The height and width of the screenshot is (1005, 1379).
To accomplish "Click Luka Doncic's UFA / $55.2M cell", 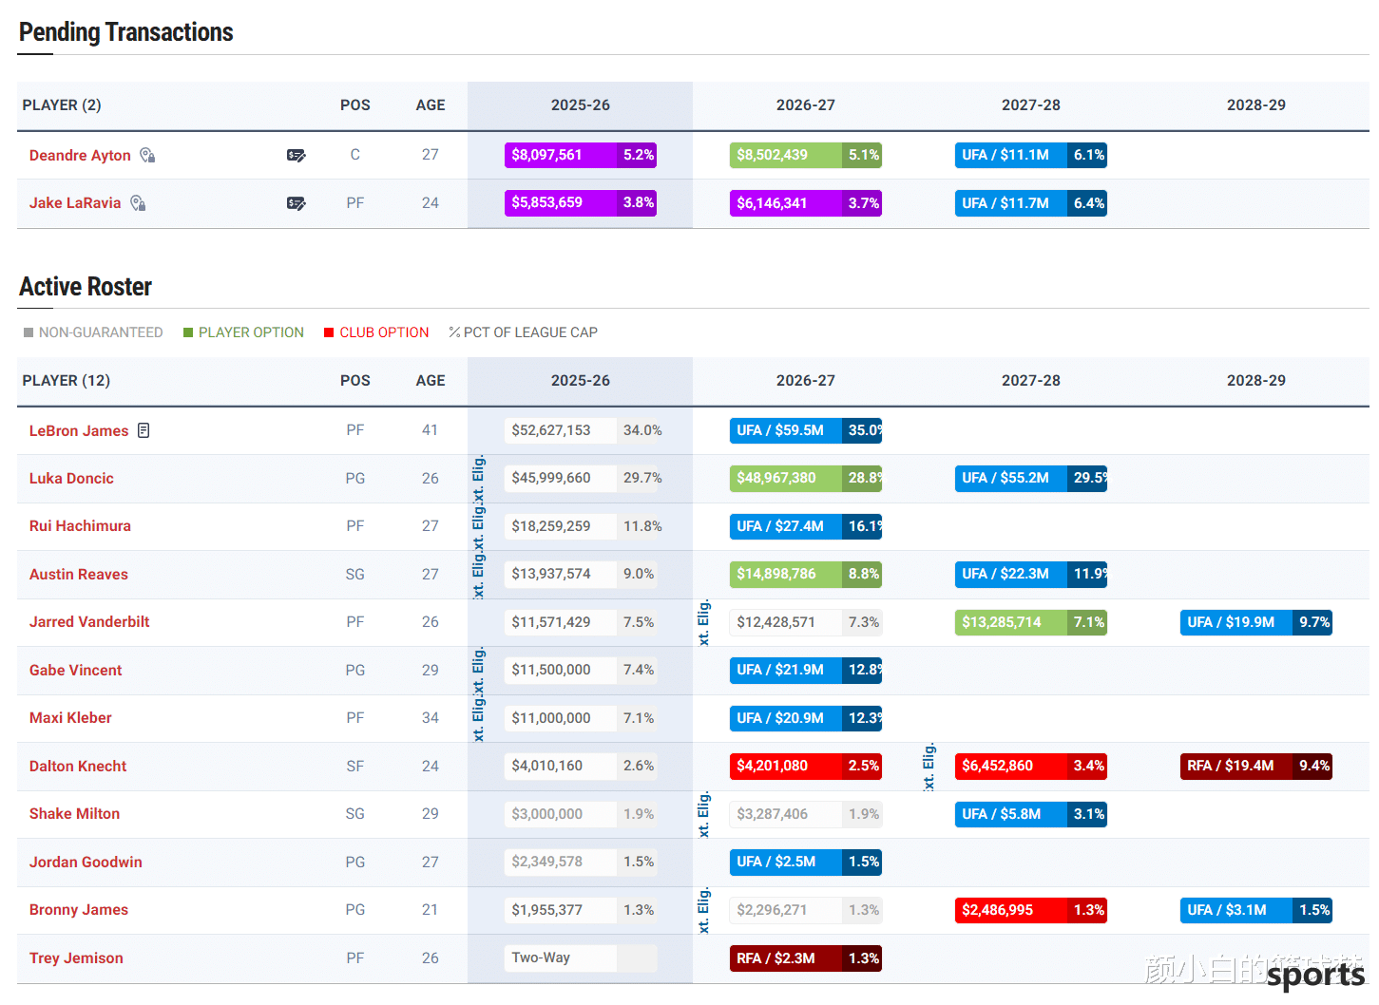I will click(x=1030, y=478).
